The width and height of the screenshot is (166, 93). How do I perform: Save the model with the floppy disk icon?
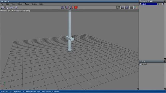[x=7, y=7]
